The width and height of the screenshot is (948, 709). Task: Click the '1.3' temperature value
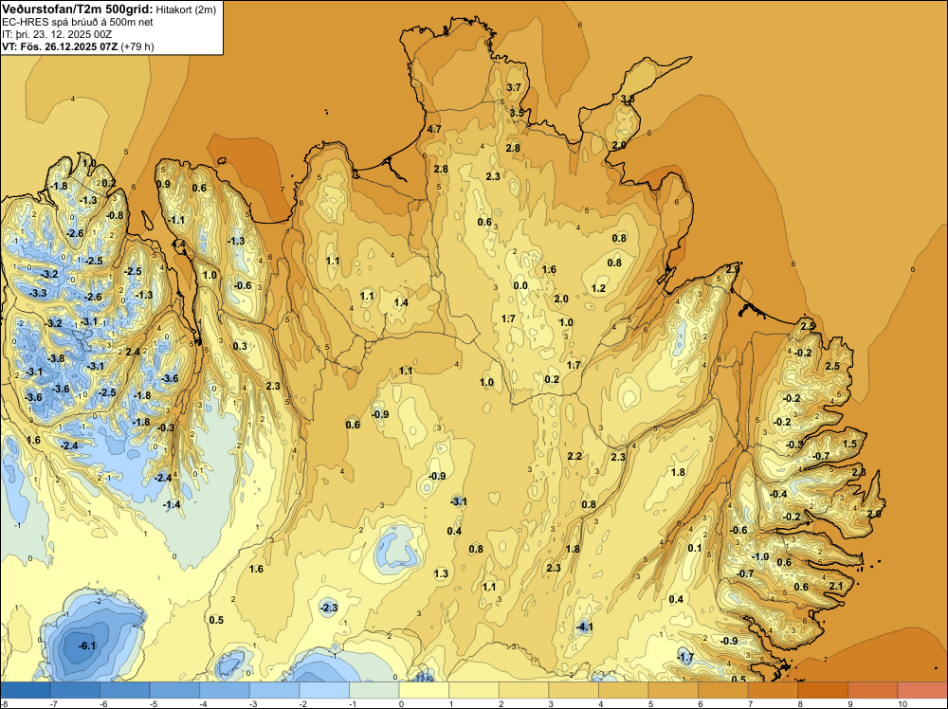pyautogui.click(x=441, y=573)
